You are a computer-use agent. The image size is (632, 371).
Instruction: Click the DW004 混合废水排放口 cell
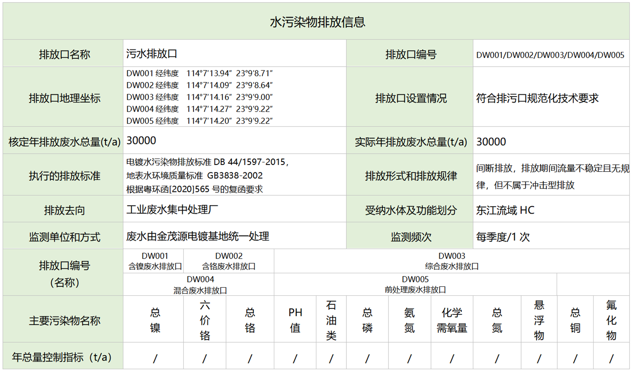[x=200, y=285]
